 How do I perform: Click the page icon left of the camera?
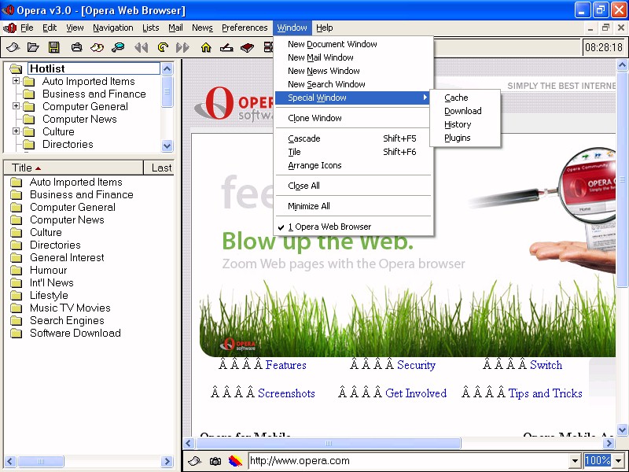click(194, 461)
